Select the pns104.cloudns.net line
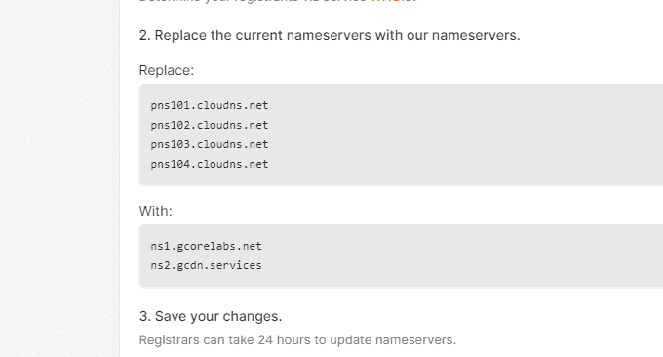Image resolution: width=663 pixels, height=357 pixels. (x=210, y=164)
